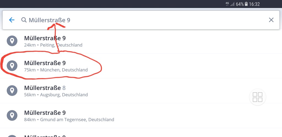Viewport: 282px width, 137px height.
Task: Tap the 16:32 clock in status bar
Action: pos(254,4)
